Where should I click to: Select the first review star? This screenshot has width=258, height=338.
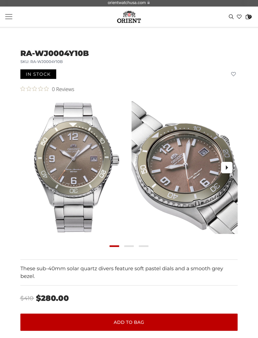pyautogui.click(x=23, y=89)
